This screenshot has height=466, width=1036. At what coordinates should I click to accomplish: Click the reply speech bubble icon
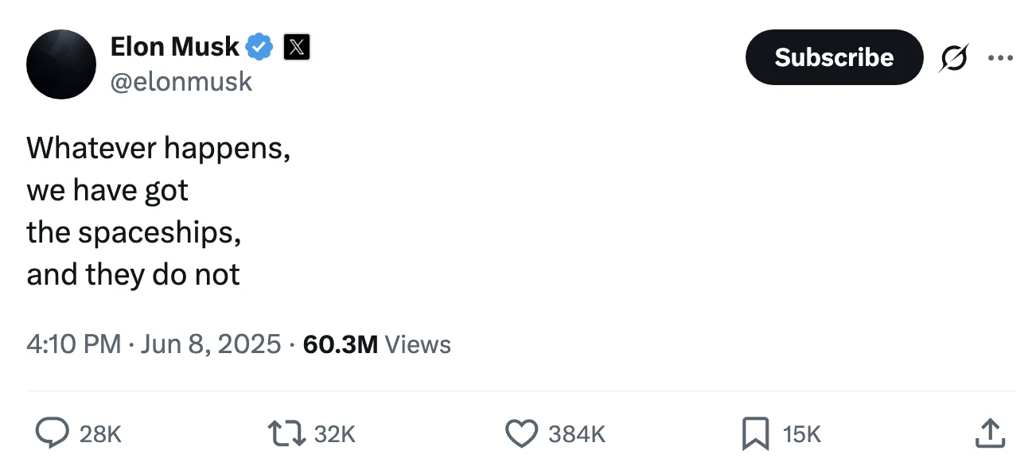pyautogui.click(x=53, y=433)
